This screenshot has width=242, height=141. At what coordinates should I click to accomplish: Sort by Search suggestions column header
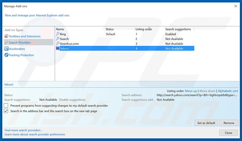(178, 29)
